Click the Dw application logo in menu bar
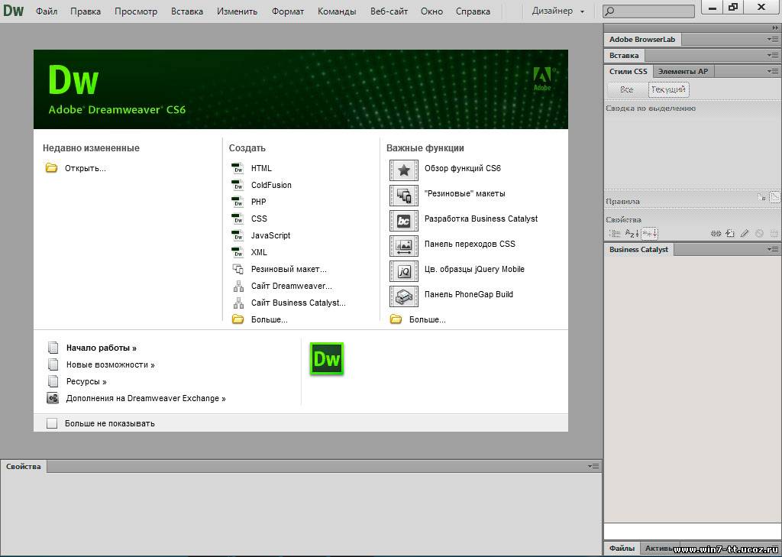This screenshot has width=782, height=557. click(13, 11)
